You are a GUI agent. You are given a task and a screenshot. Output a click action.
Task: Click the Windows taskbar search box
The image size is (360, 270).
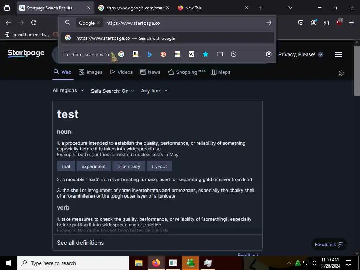click(73, 263)
